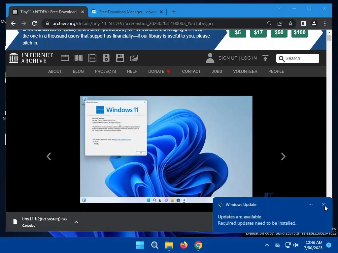Viewport: 338px width, 253px height.
Task: Click the OneDrive cloud tray icon
Action: pyautogui.click(x=278, y=245)
